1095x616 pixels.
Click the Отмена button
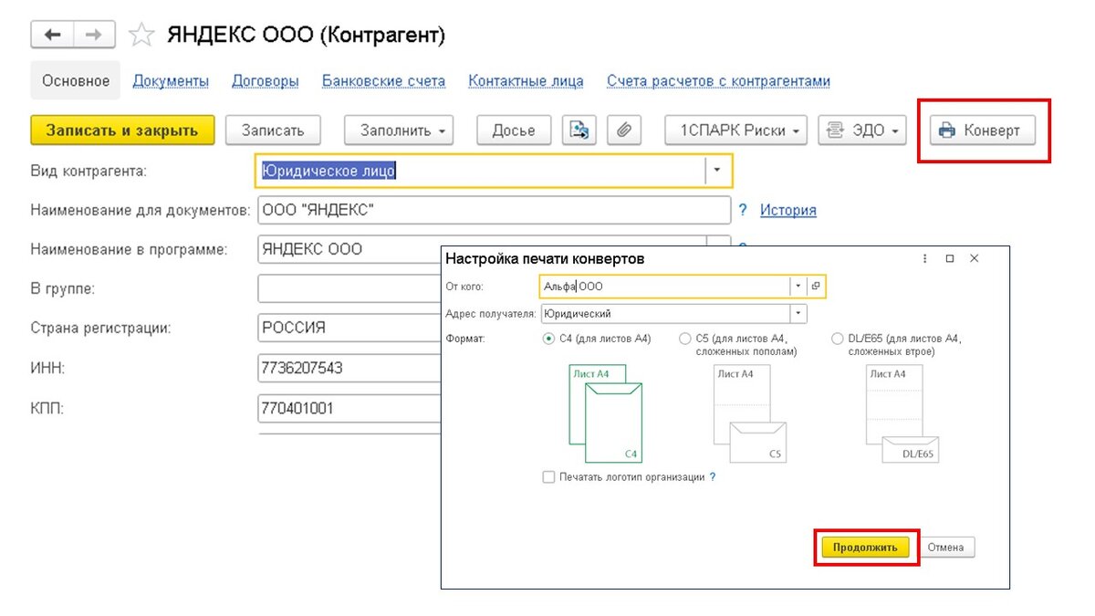point(945,548)
